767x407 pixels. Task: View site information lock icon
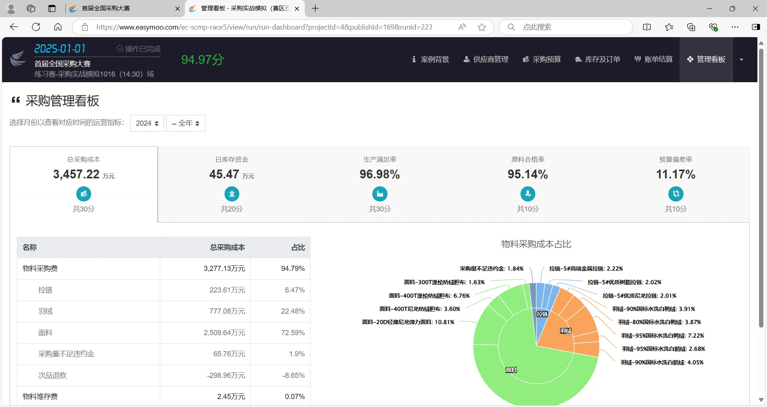click(85, 27)
